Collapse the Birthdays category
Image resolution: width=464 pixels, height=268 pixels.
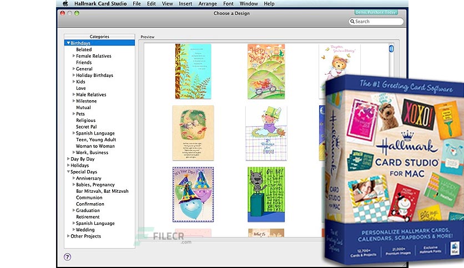[68, 43]
